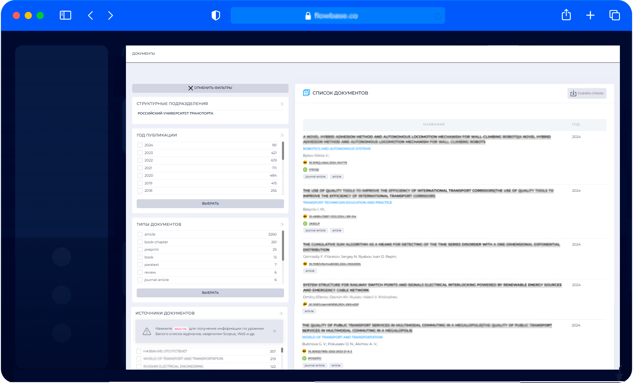
Task: Check the book type checkbox
Action: point(140,257)
